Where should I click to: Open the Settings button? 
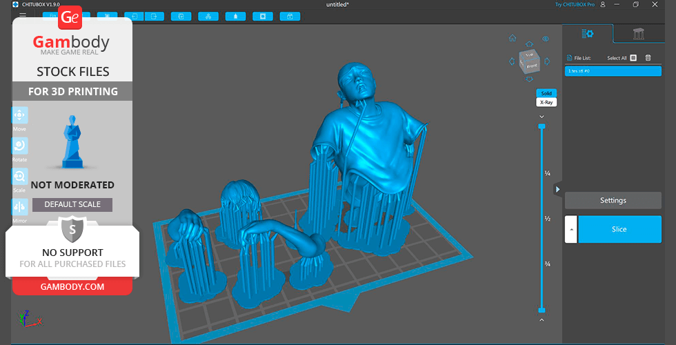point(613,201)
